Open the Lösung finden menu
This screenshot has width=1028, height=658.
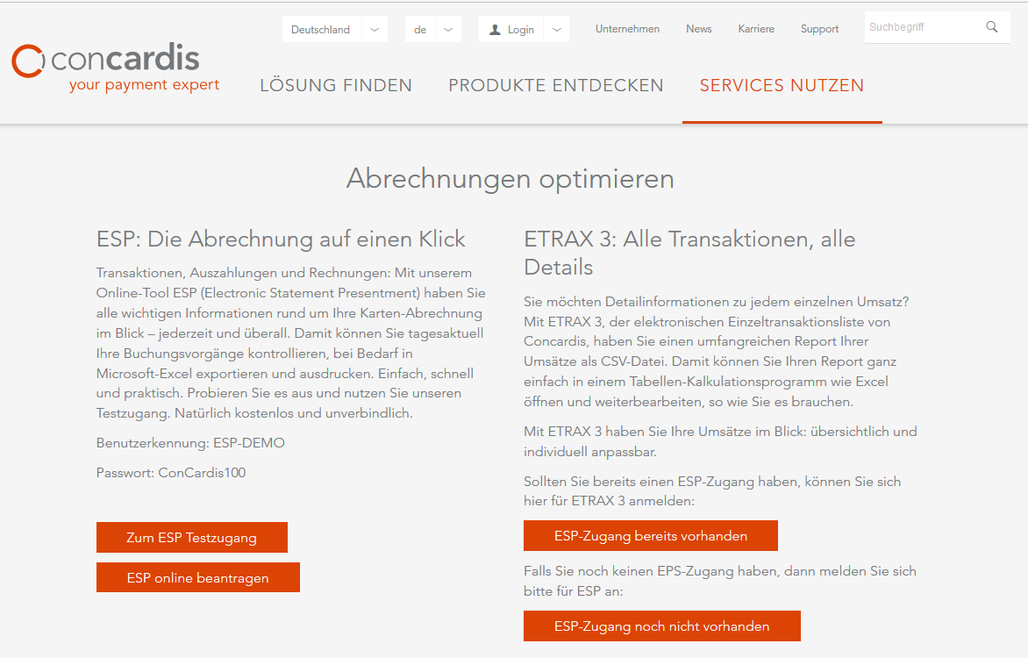click(336, 85)
